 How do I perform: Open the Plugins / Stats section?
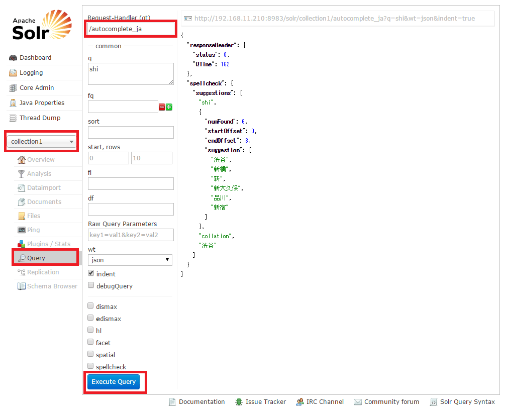point(49,244)
